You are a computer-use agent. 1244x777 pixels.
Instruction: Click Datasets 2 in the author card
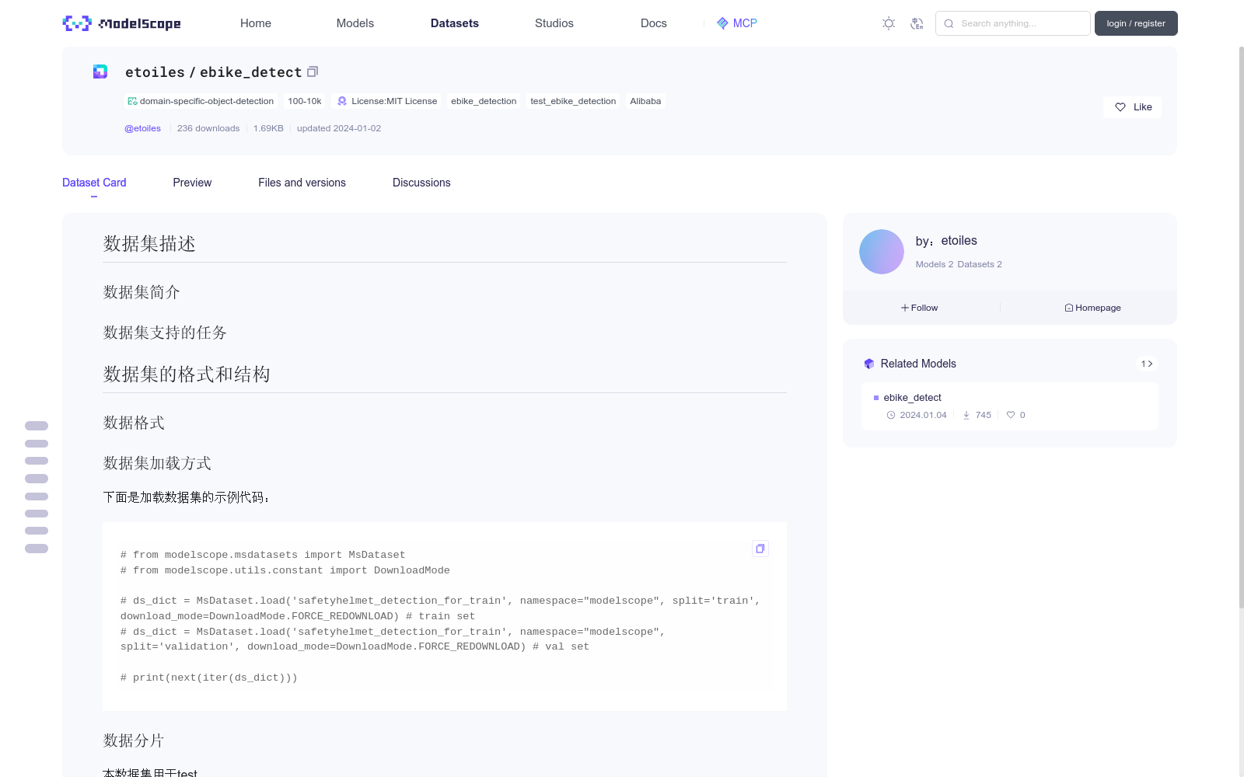pos(980,264)
